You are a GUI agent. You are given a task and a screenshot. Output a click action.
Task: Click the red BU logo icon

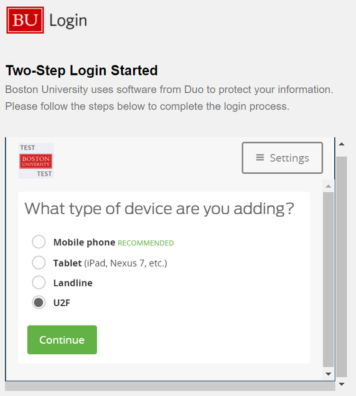25,20
